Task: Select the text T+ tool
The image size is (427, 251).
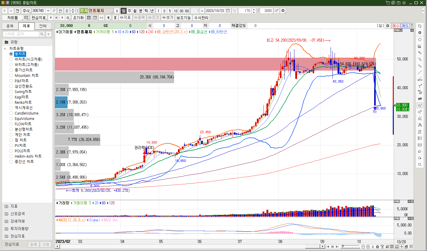Action: [x=419, y=86]
